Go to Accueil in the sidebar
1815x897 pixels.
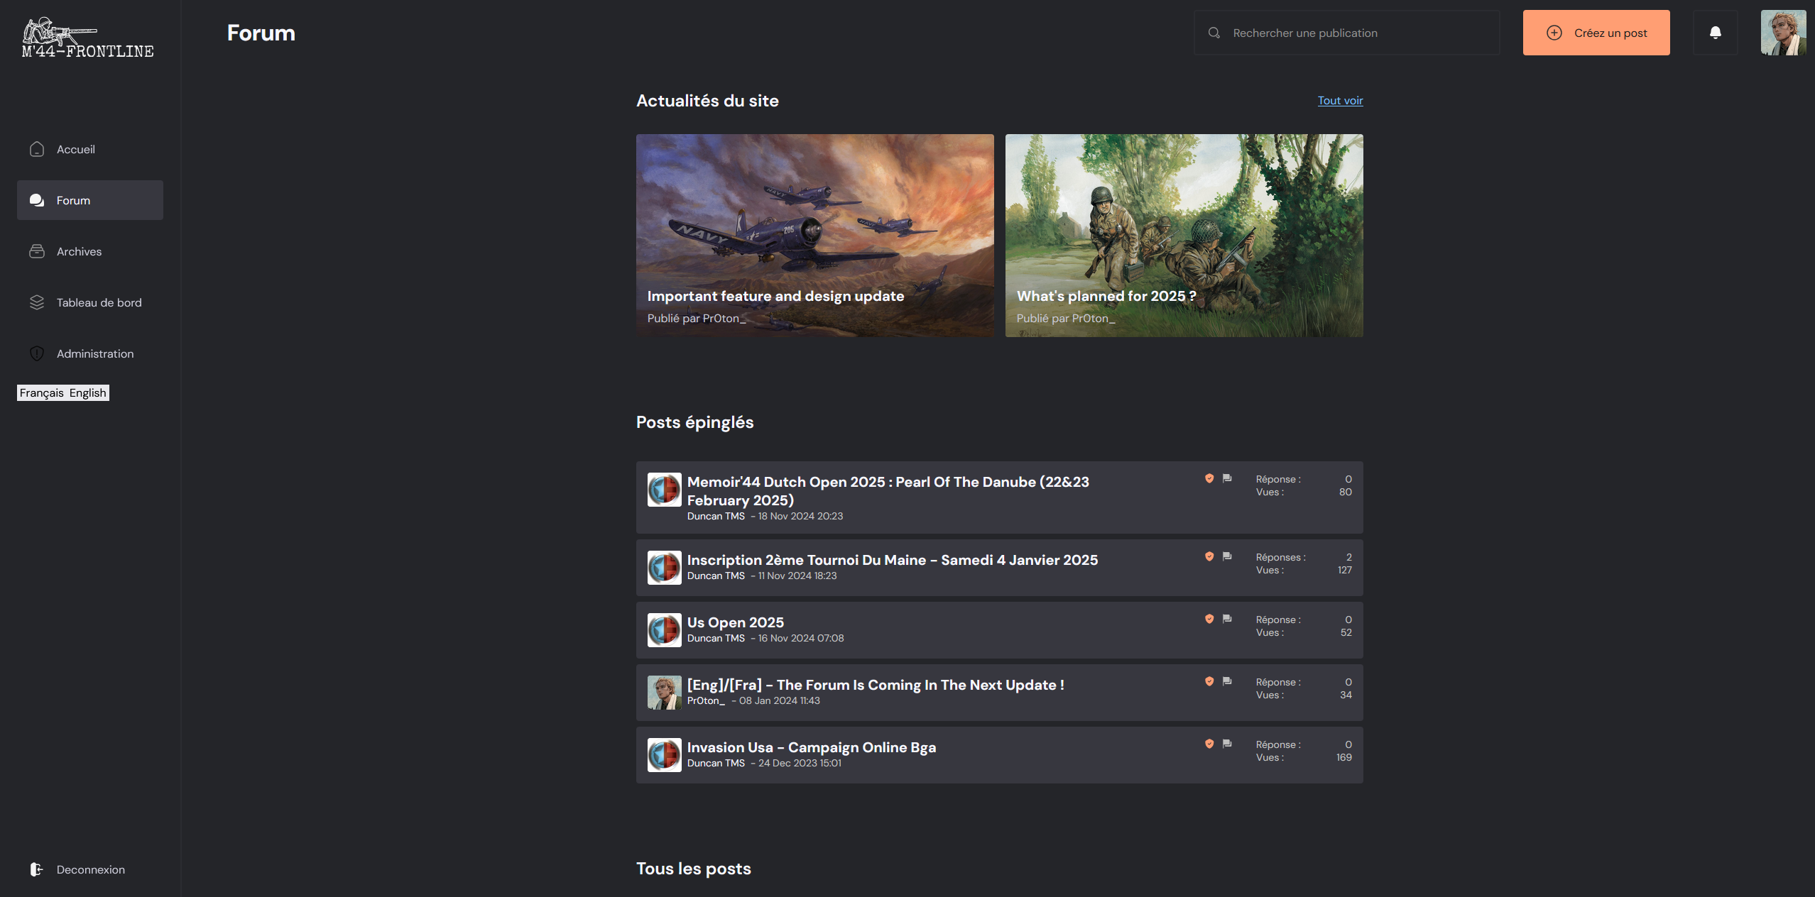[75, 149]
